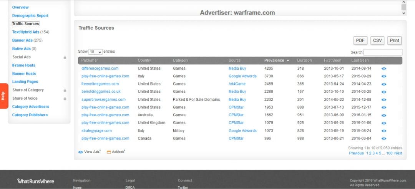Select Traffic Sources in sidebar
415x189 pixels.
(25, 24)
